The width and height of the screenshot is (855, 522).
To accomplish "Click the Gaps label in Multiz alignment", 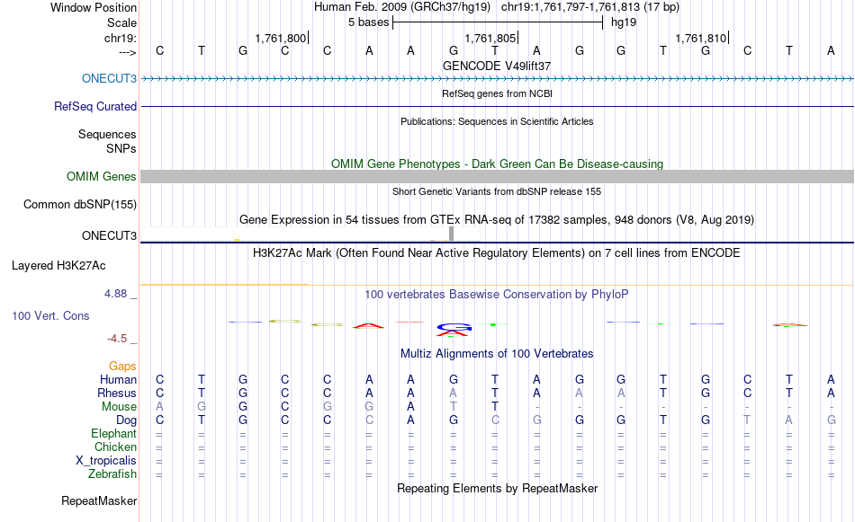I will 122,367.
